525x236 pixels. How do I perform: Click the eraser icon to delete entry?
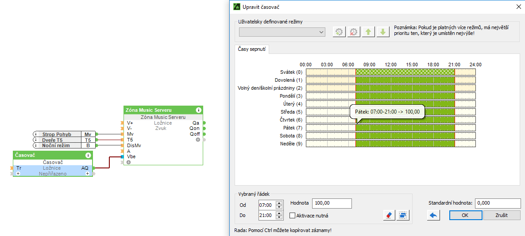click(389, 215)
